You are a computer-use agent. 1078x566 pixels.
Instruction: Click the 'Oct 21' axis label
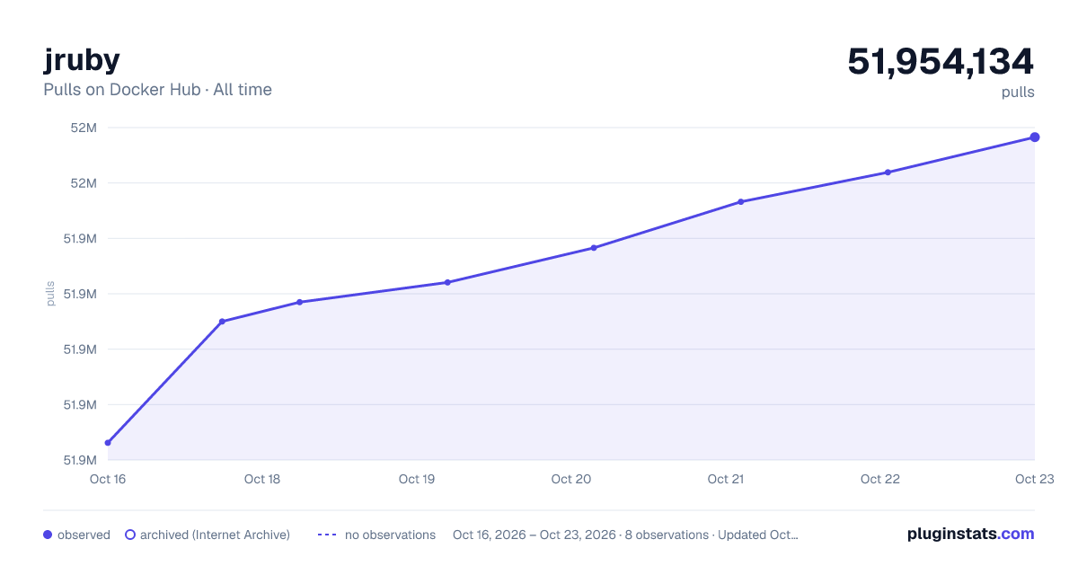coord(726,479)
